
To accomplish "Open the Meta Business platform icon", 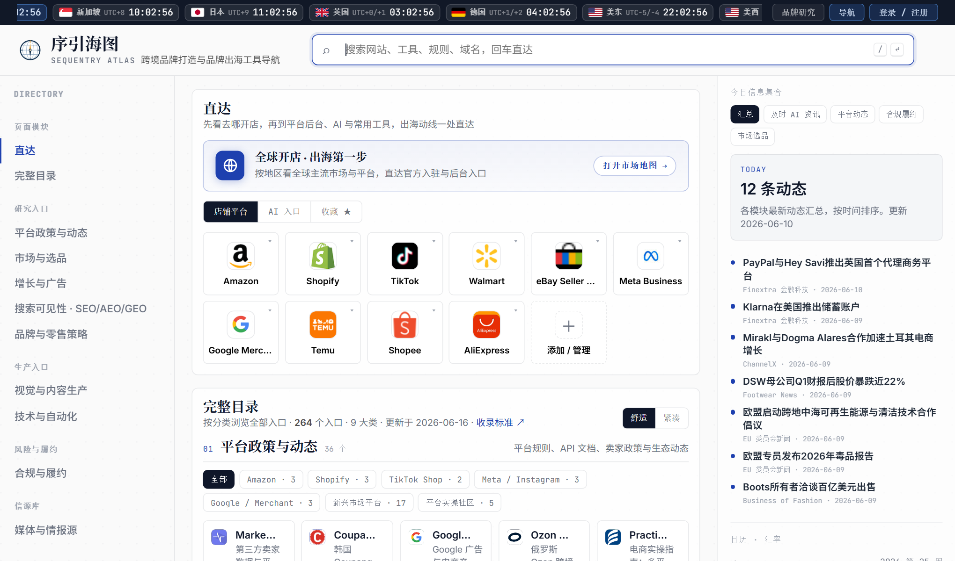I will coord(650,256).
